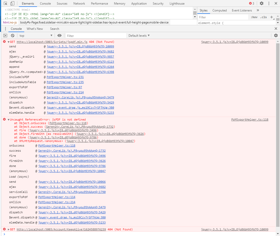
Task: Create a live expression with the eye icon
Action: [59, 36]
